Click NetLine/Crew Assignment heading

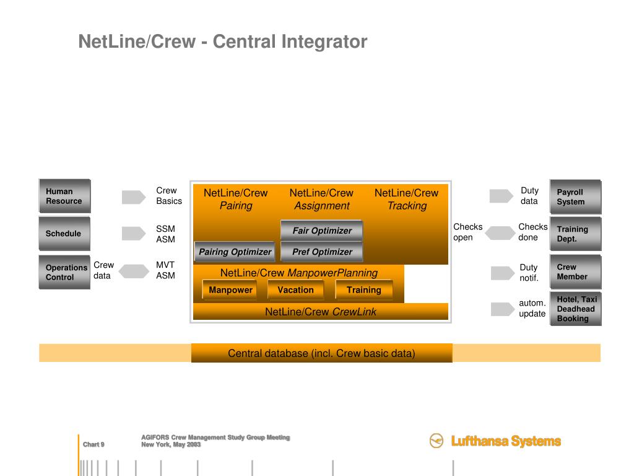321,199
